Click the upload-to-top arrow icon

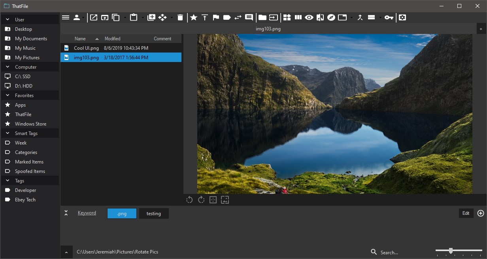click(x=205, y=17)
